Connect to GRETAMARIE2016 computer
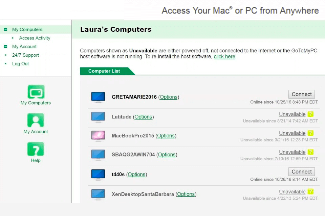 (x=302, y=94)
